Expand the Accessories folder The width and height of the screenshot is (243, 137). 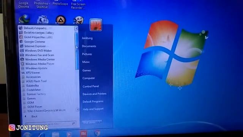point(33,77)
